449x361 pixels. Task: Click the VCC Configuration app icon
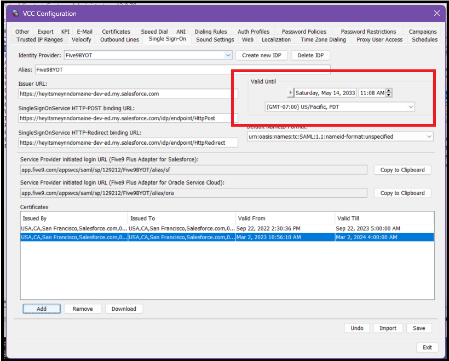point(15,13)
